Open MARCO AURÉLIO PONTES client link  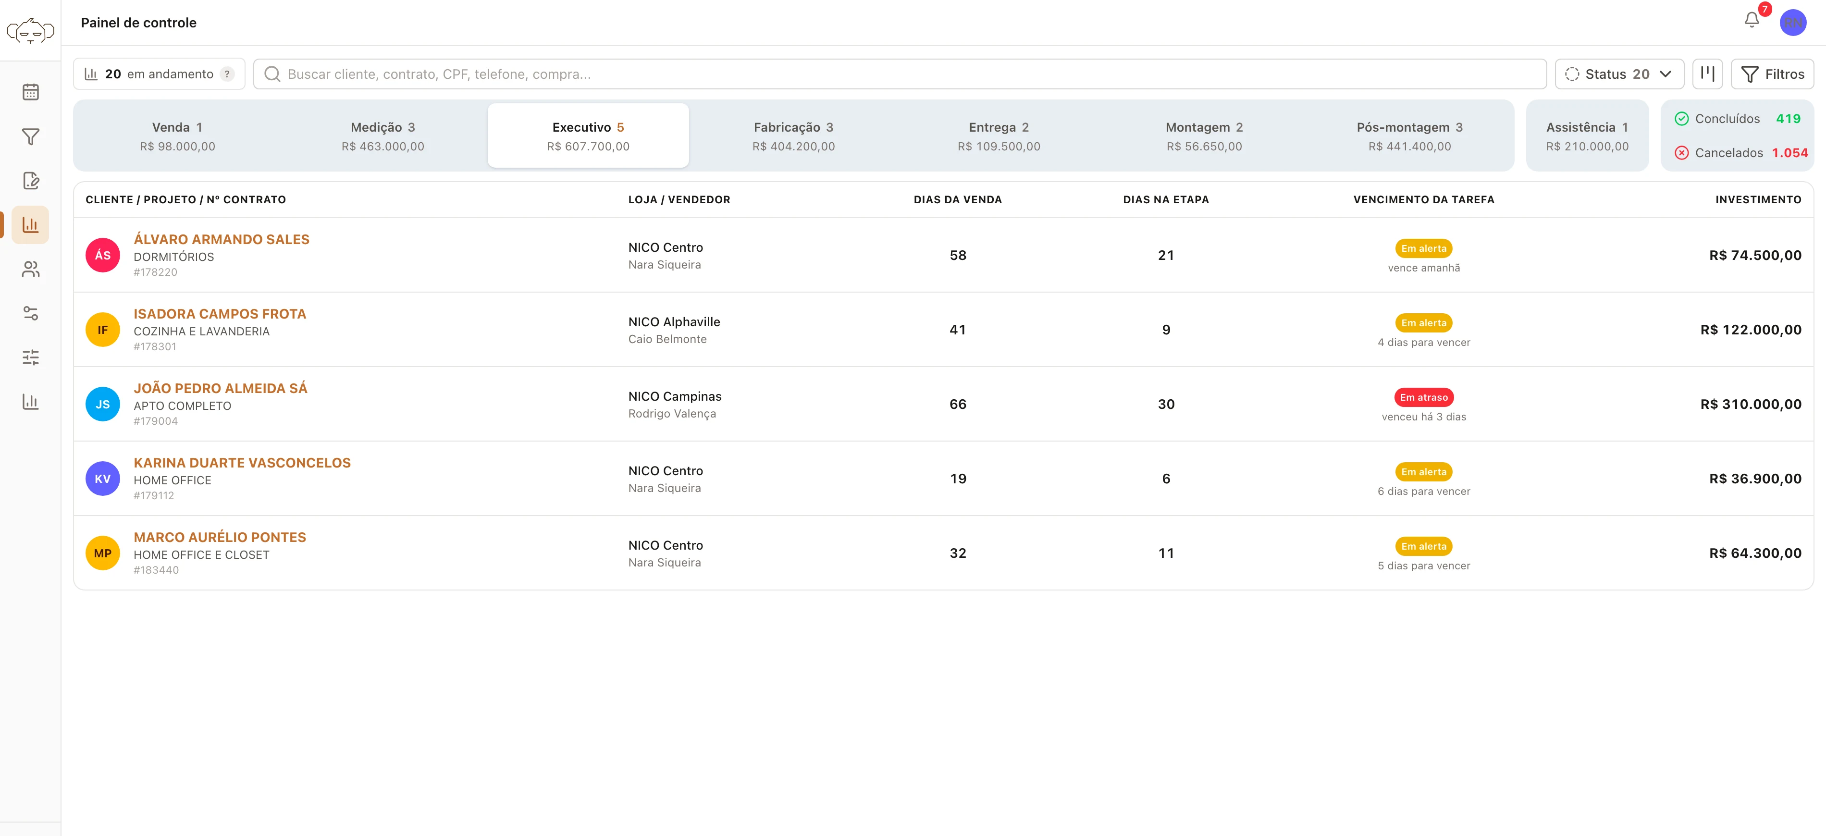coord(220,537)
